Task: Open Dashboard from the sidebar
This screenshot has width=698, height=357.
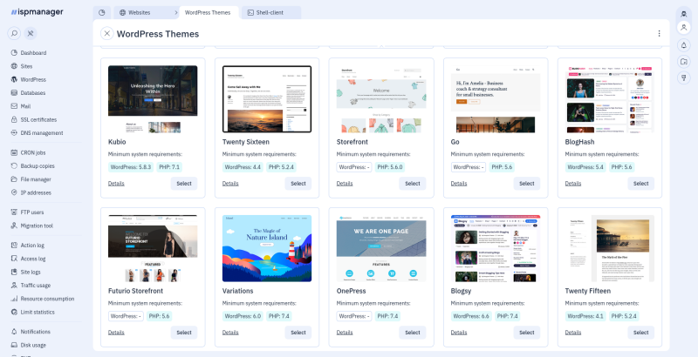Action: click(x=33, y=53)
